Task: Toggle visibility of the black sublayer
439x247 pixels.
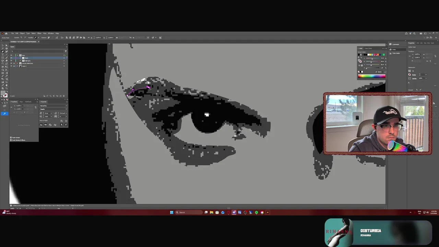Action: (x=11, y=58)
